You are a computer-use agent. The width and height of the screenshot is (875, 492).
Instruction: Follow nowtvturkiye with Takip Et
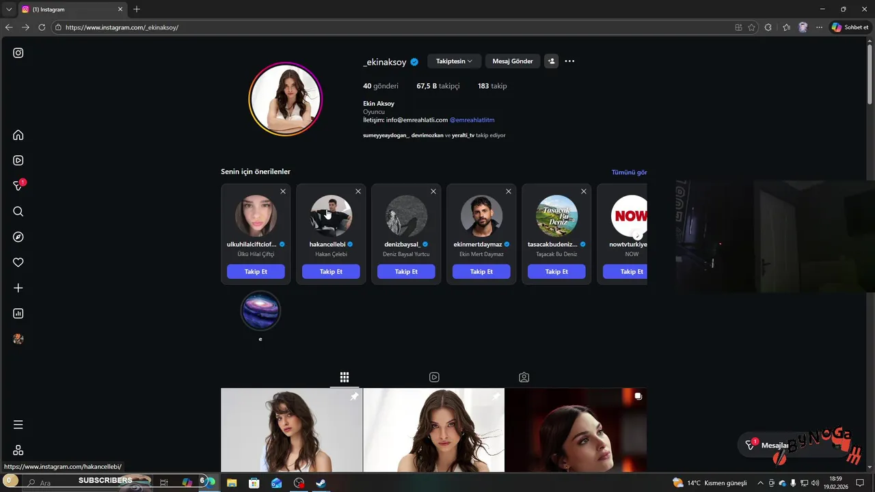625,271
